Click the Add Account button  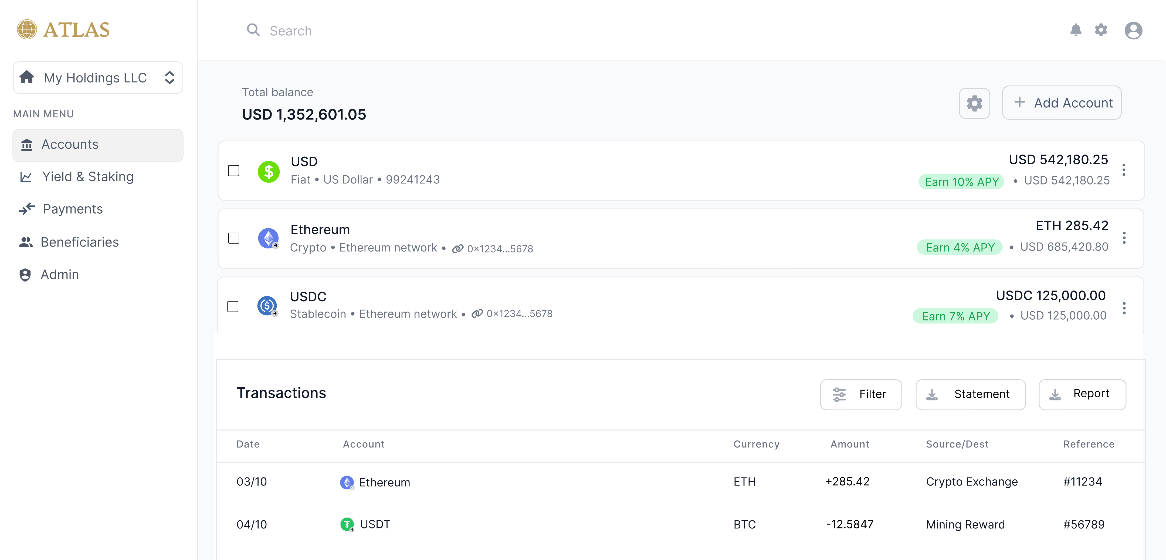click(x=1062, y=103)
